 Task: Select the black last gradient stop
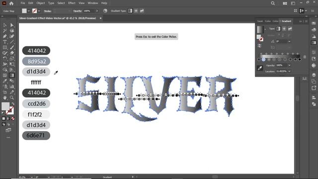tap(300, 60)
